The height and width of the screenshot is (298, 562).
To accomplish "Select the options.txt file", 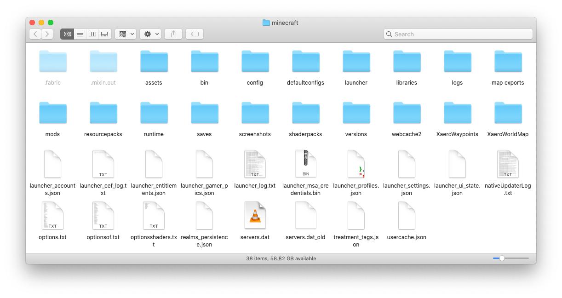I will point(52,215).
